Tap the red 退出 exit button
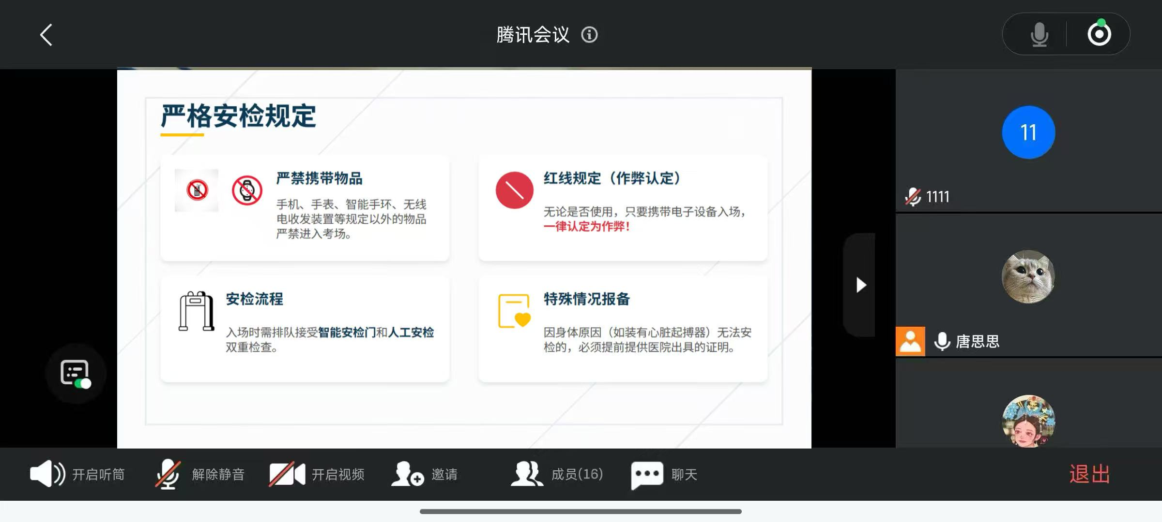Screen dimensions: 1162x522 [x=1089, y=474]
